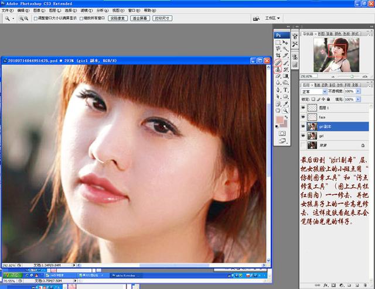The width and height of the screenshot is (375, 289).
Task: Click the 'Actual Pixels' (实际像素) button
Action: [117, 18]
